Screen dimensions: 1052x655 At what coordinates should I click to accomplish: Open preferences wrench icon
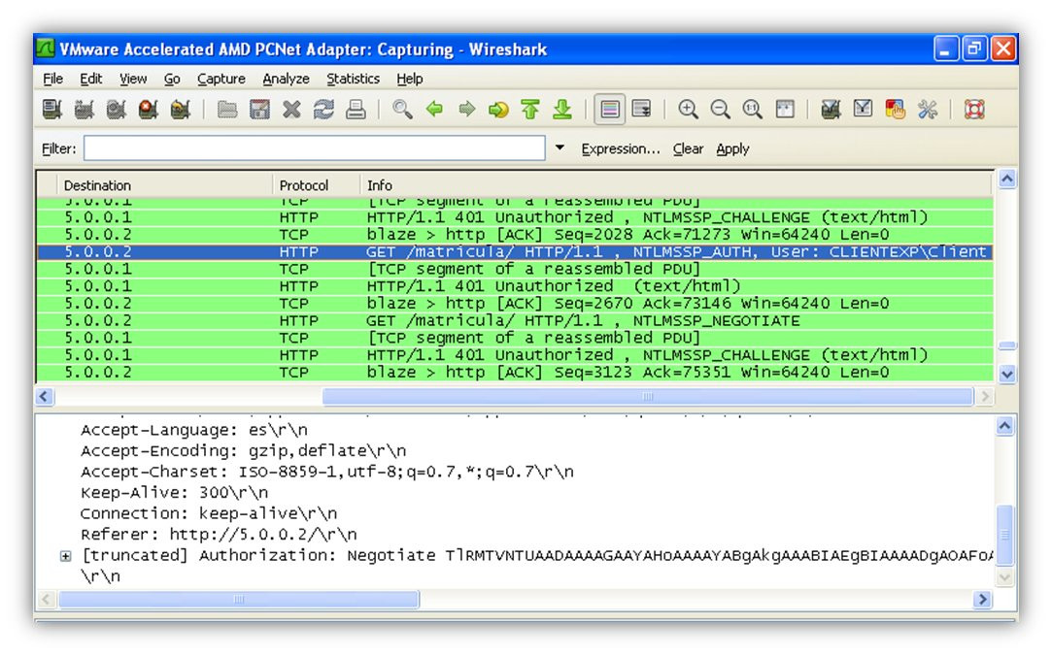tap(928, 109)
